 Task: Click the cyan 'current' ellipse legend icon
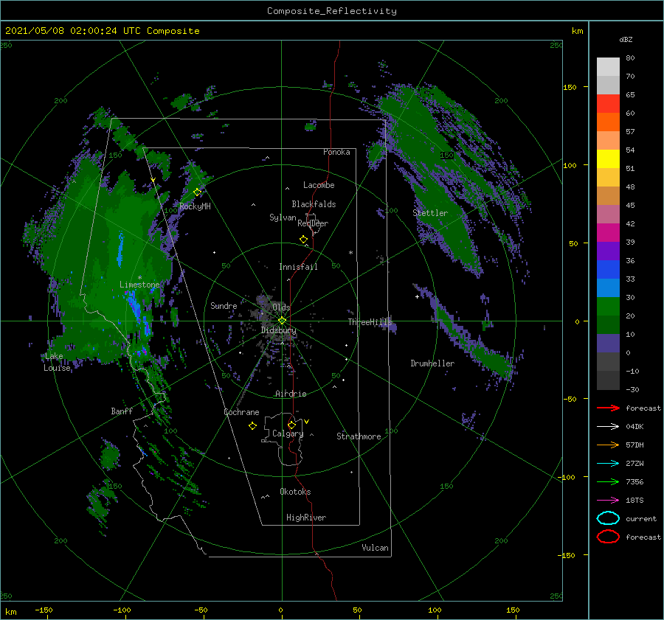tap(608, 518)
